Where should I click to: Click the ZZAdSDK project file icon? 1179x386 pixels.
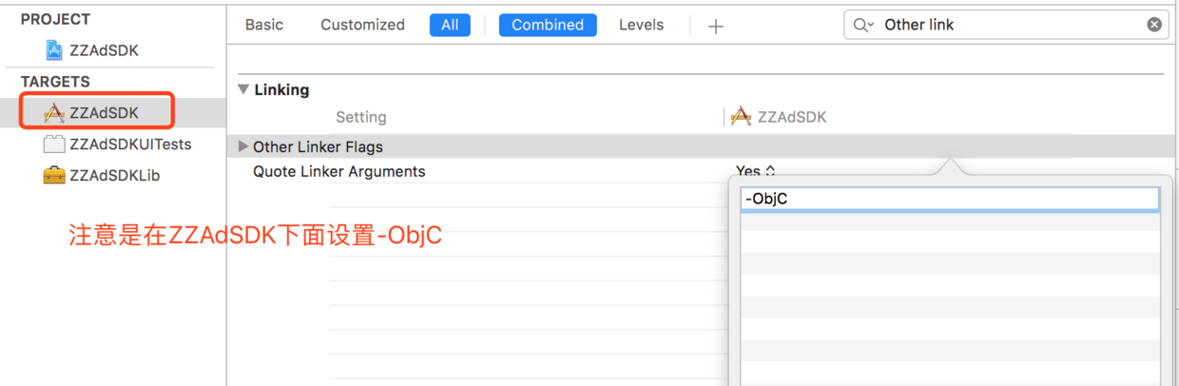coord(55,50)
